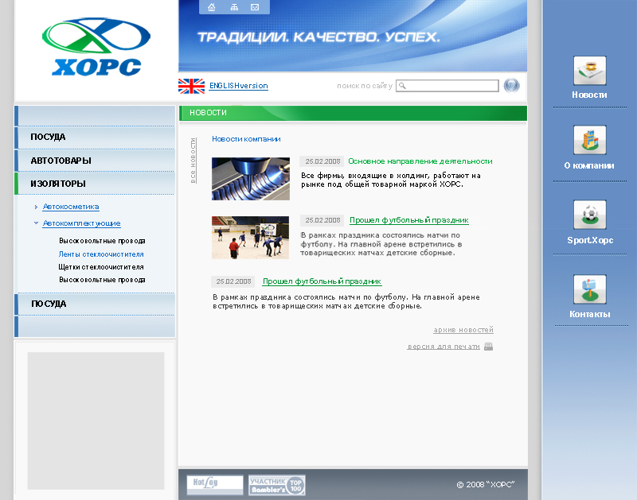Focus the site search input field
Image resolution: width=637 pixels, height=500 pixels.
(x=447, y=86)
